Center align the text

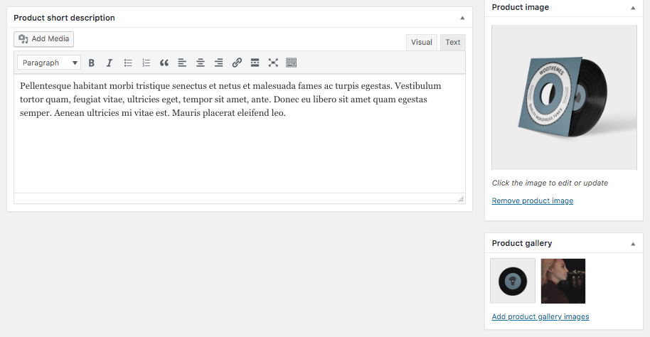point(201,63)
